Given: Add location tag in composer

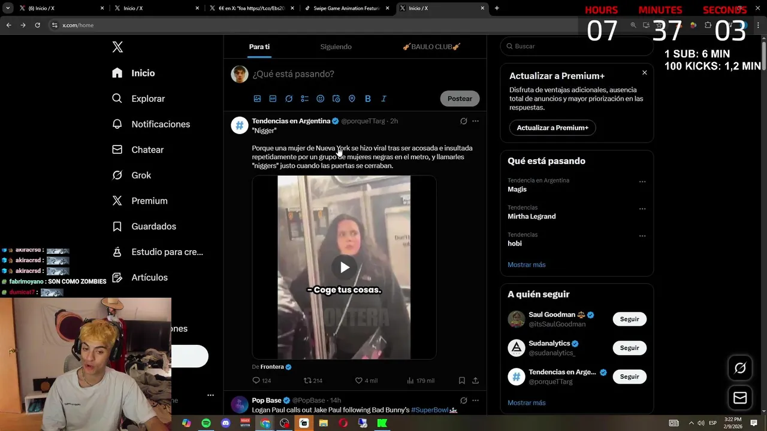Looking at the screenshot, I should pos(352,99).
